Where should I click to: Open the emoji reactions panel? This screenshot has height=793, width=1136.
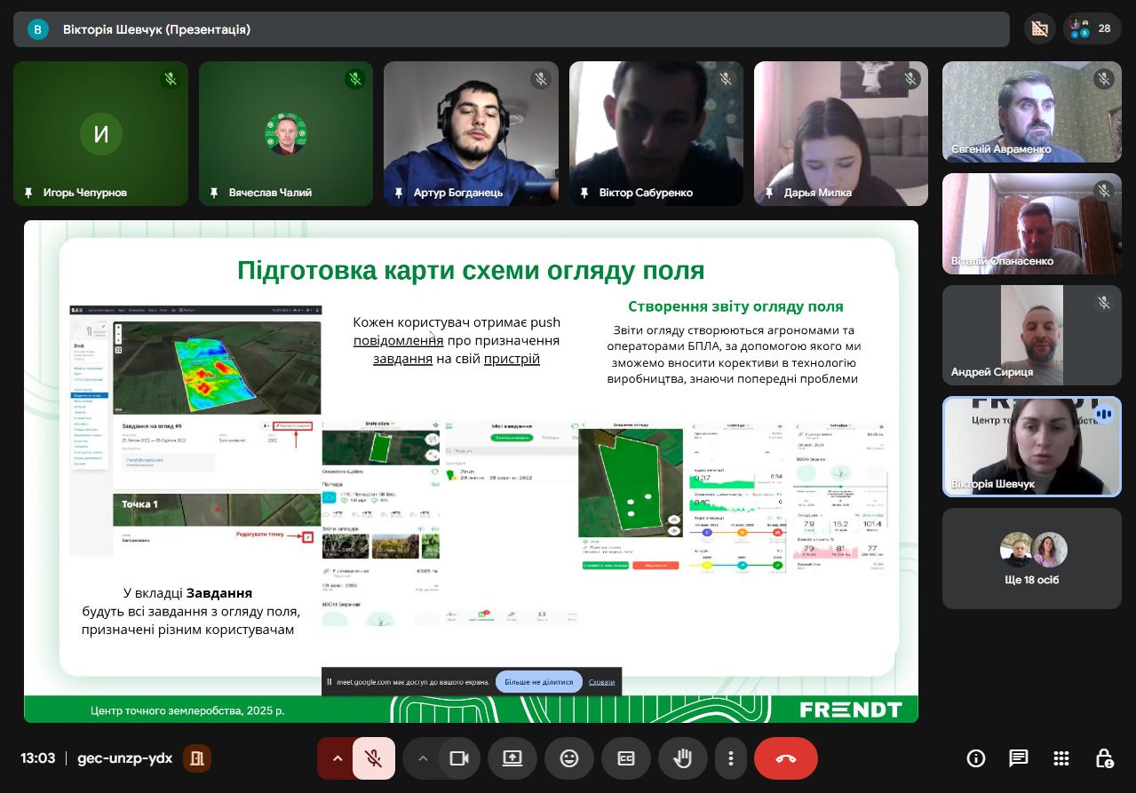[569, 758]
